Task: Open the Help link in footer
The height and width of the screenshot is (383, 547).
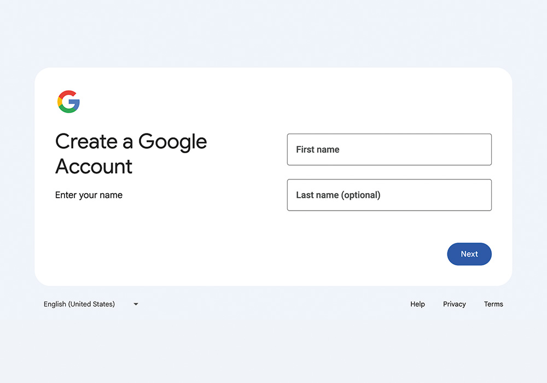Action: [417, 304]
